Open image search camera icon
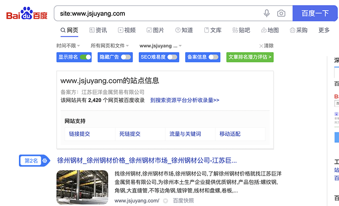 coord(281,13)
